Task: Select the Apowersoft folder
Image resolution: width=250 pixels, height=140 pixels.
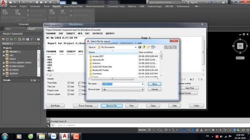Action: (x=98, y=60)
